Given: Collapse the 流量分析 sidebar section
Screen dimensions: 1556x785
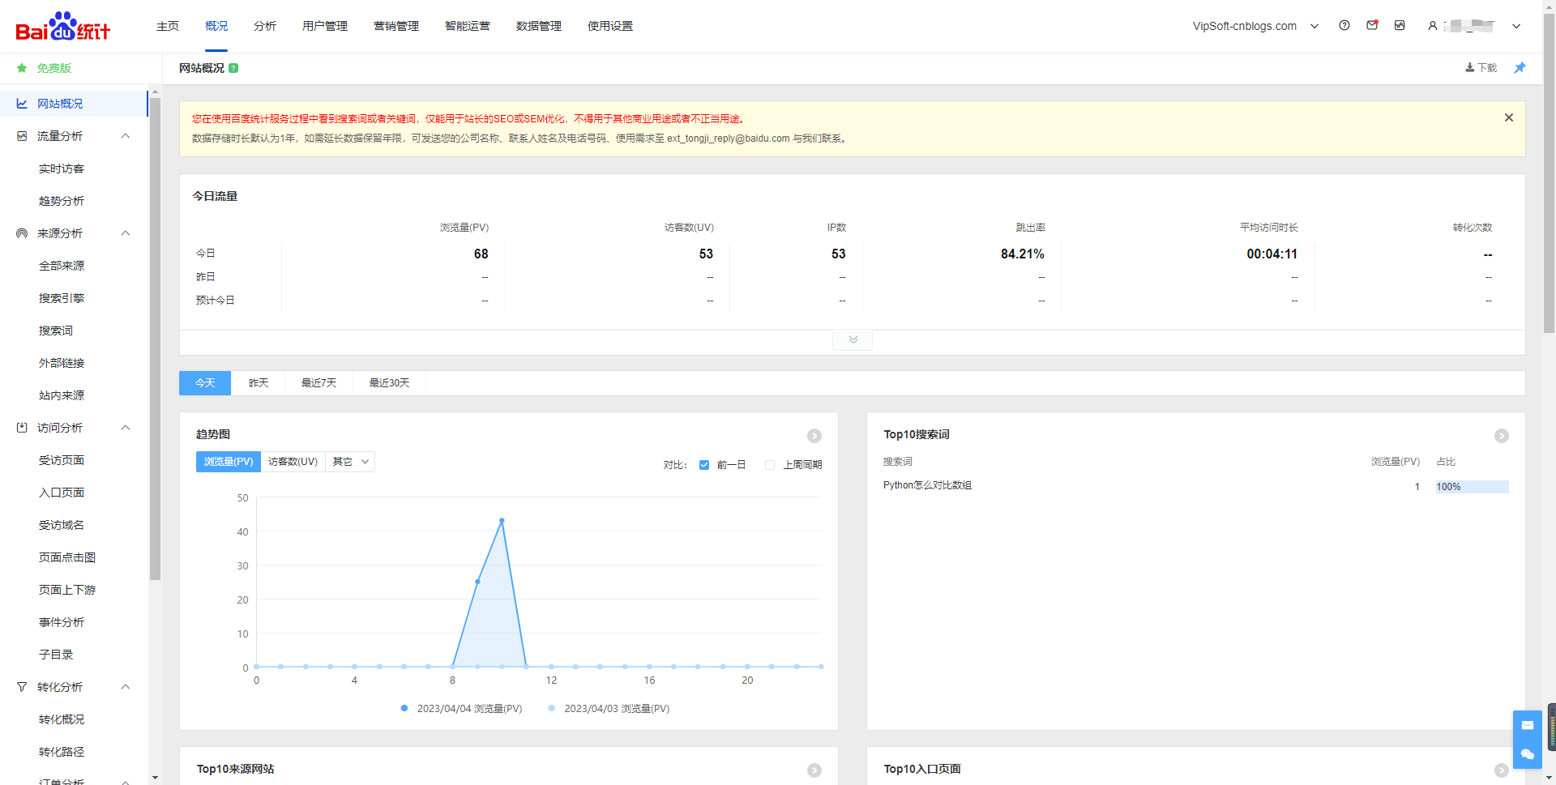Looking at the screenshot, I should pyautogui.click(x=126, y=136).
